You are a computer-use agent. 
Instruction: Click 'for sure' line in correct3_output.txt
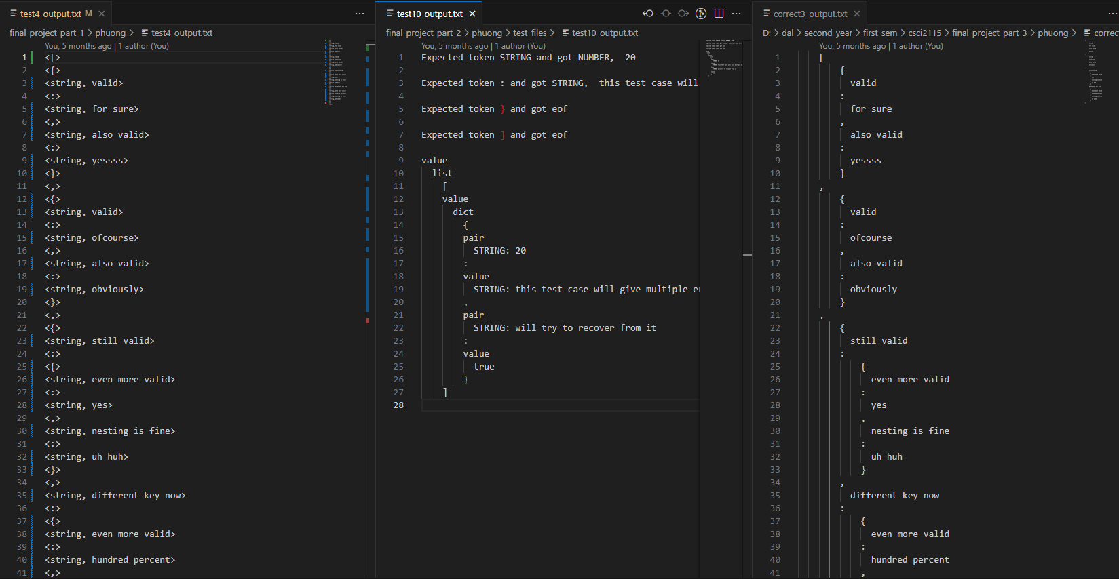point(871,109)
